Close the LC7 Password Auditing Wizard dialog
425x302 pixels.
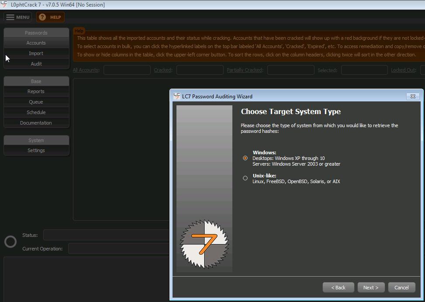click(413, 96)
